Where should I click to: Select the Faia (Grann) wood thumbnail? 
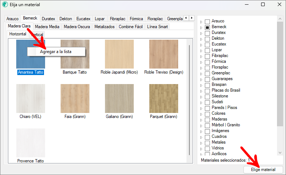75,99
